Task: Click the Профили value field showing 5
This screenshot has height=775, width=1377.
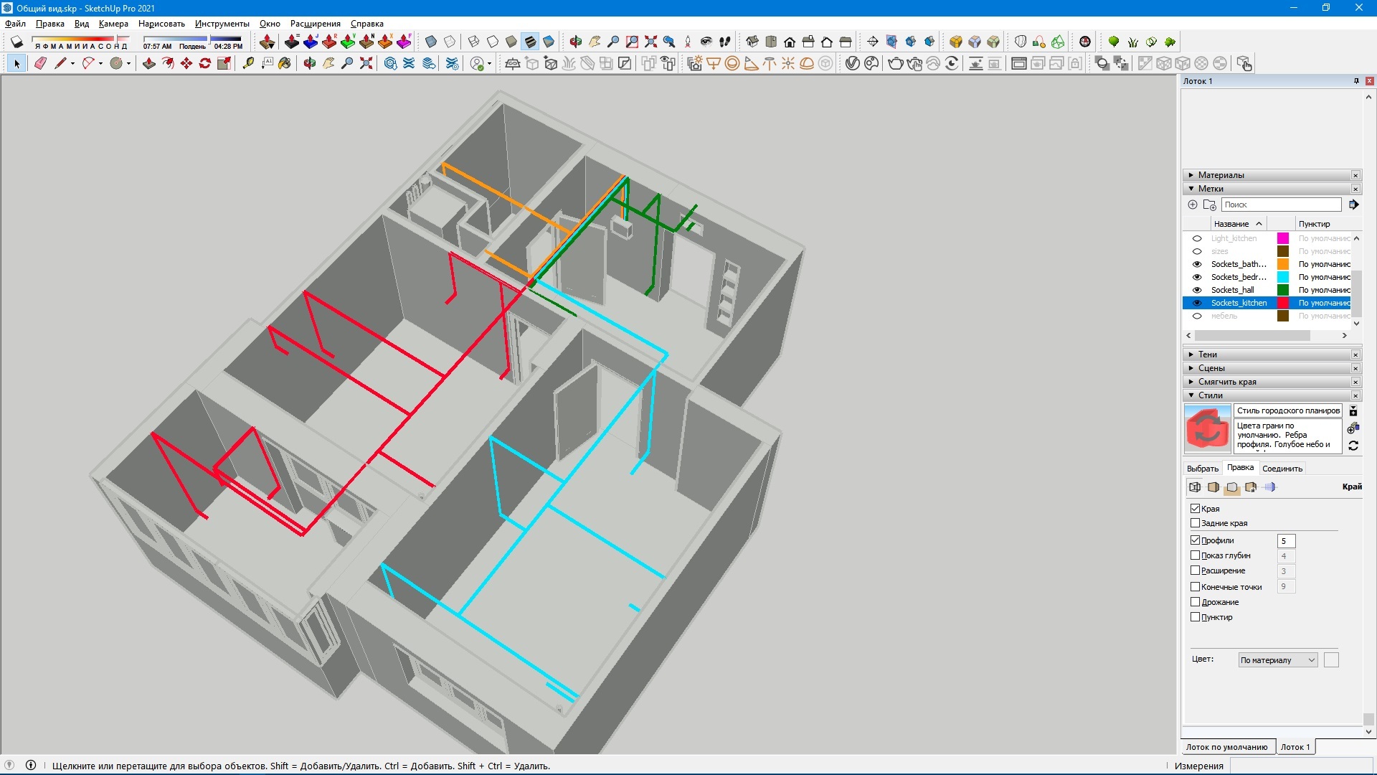Action: pos(1286,541)
